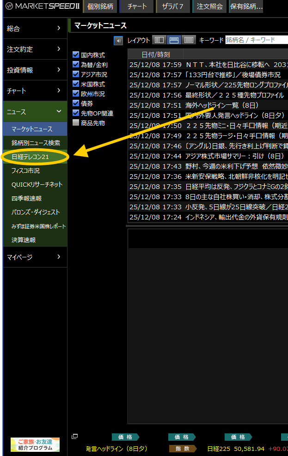Select マーケットニュース in the sidebar
Viewport: 288px width, 456px height.
click(x=35, y=129)
